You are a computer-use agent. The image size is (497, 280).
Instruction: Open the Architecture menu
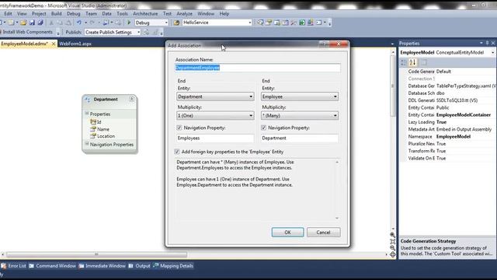(x=145, y=14)
